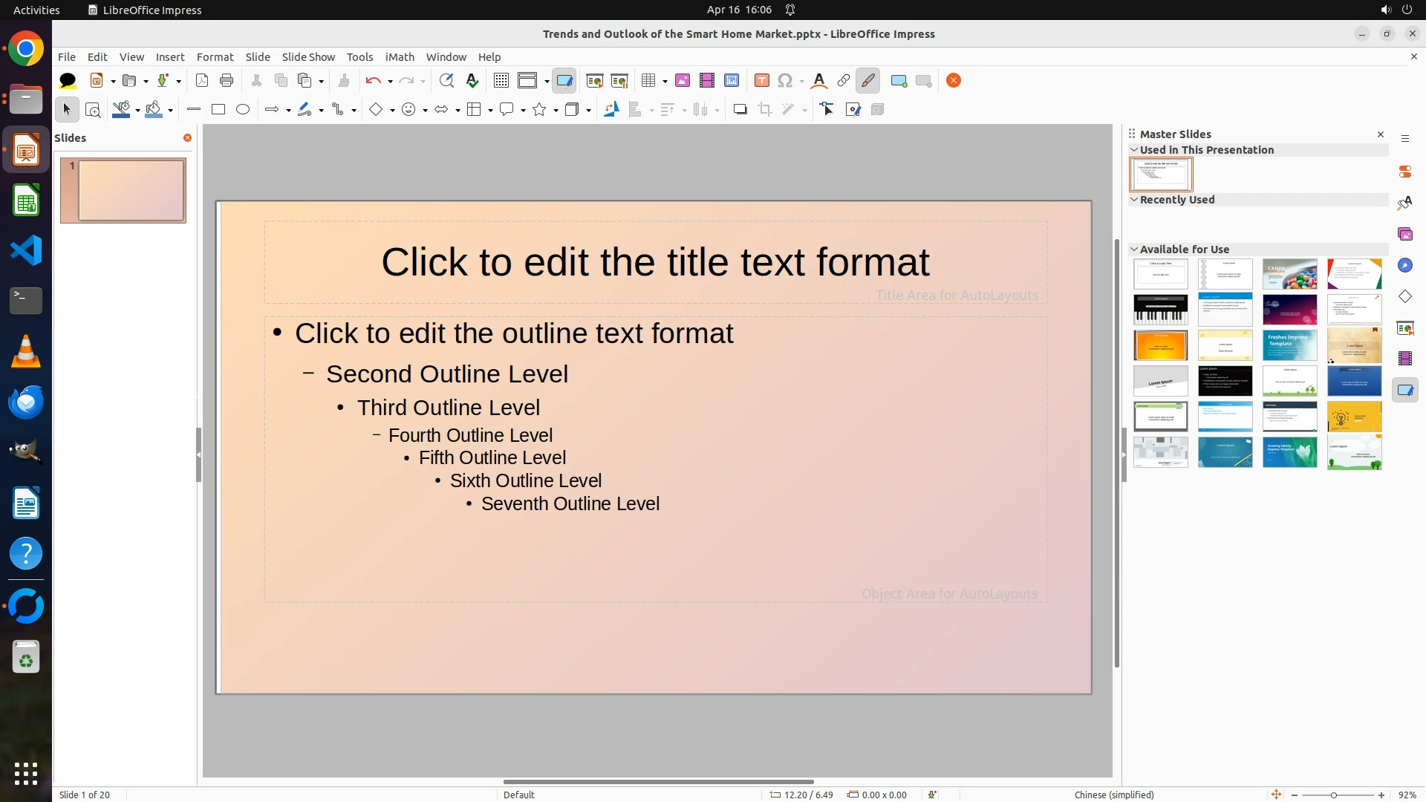Click Chinese (simplified) language in status bar

pyautogui.click(x=1114, y=795)
